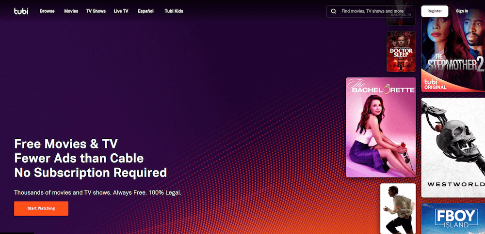Open the Westworld poster
Image resolution: width=485 pixels, height=234 pixels.
pyautogui.click(x=453, y=147)
